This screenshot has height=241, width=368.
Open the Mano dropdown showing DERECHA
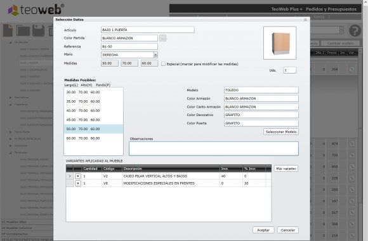[155, 55]
